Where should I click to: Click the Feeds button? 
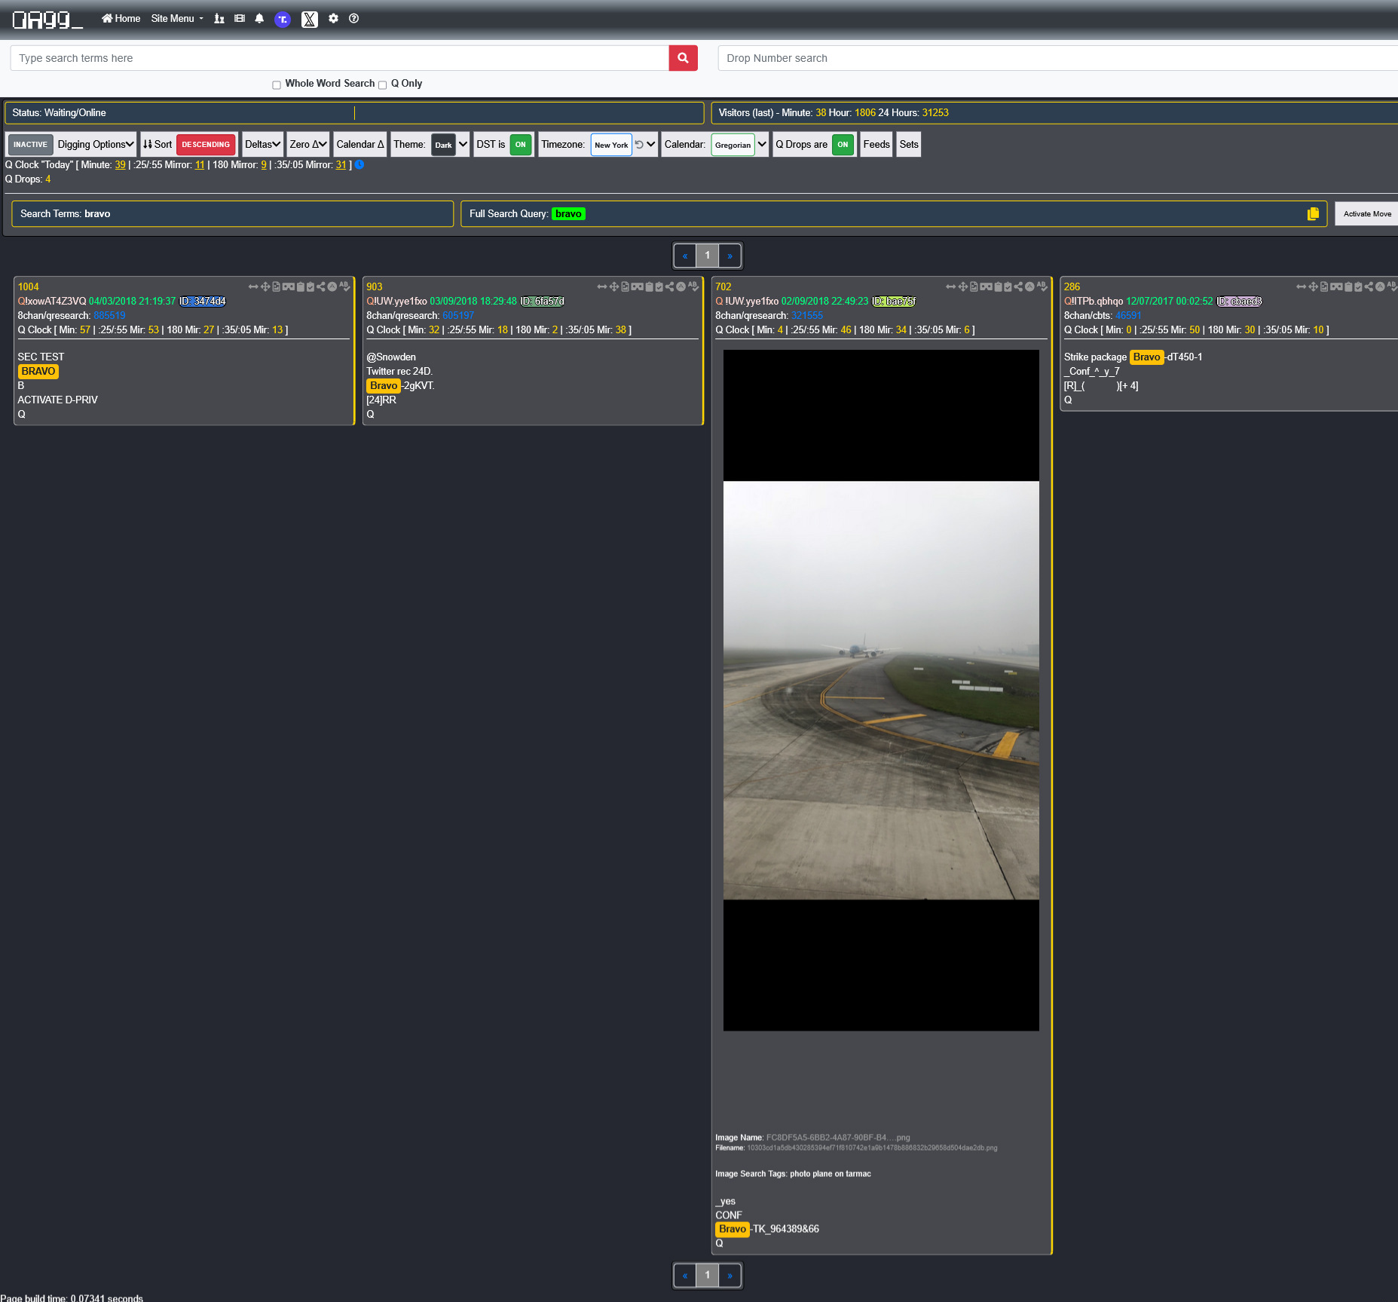(876, 145)
